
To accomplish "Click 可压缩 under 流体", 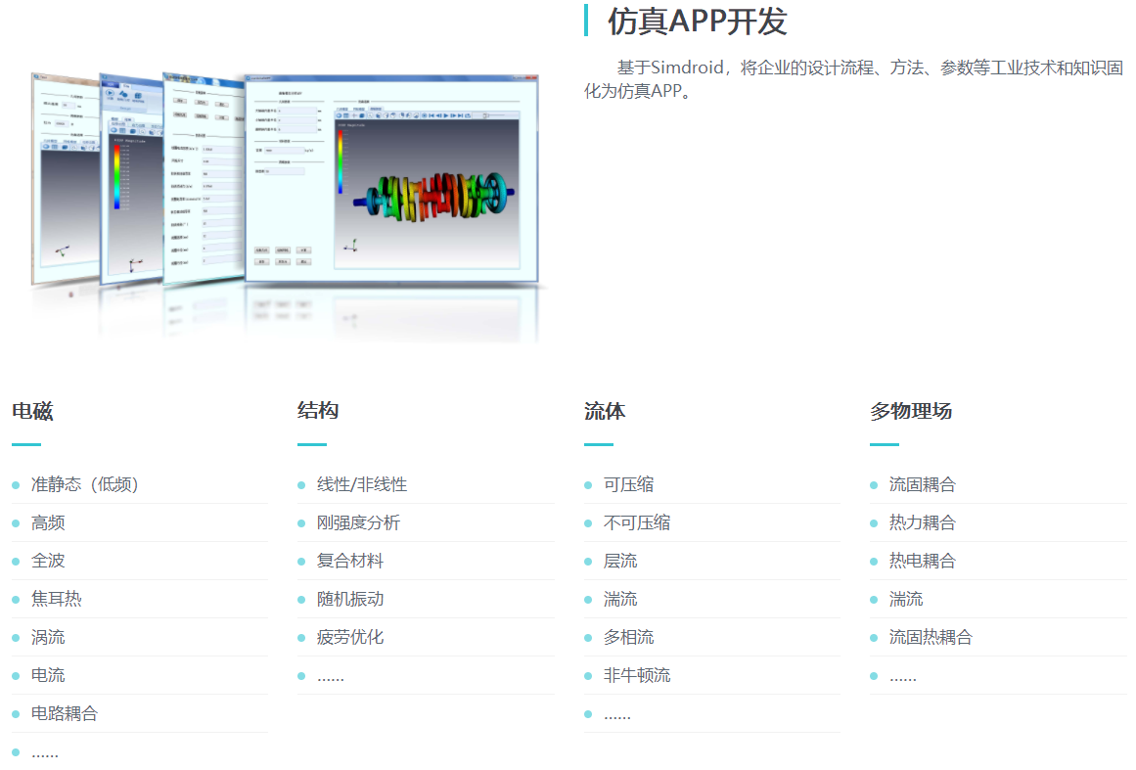I will (628, 484).
